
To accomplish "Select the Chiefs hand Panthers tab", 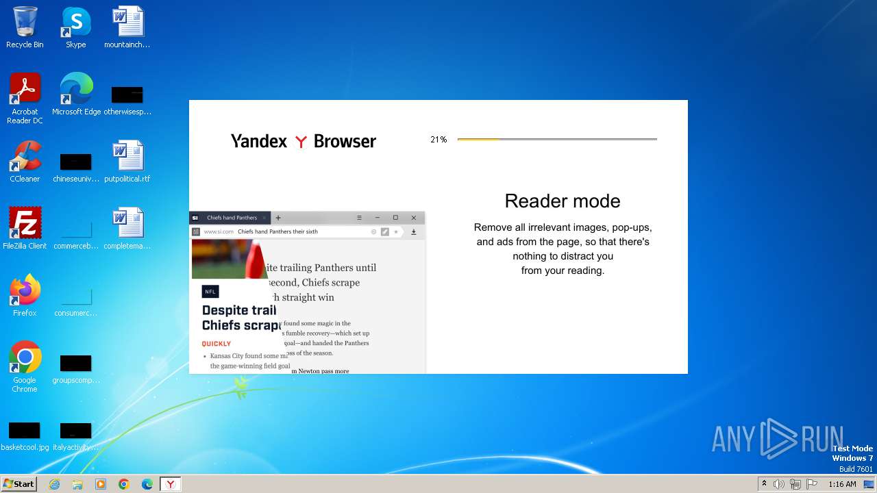I will click(x=232, y=218).
